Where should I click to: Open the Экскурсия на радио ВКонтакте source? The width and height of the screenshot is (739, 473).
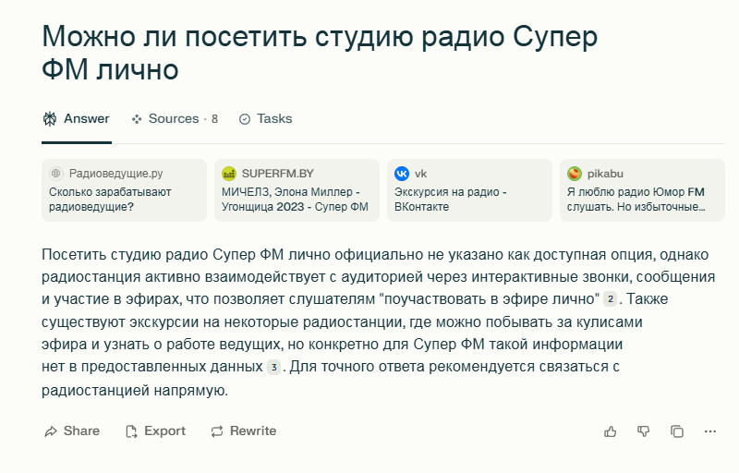point(469,190)
